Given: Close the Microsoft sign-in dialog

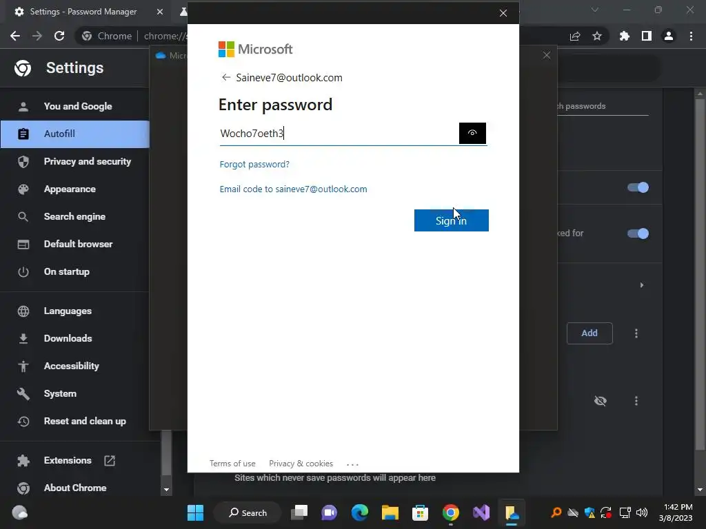Looking at the screenshot, I should [503, 13].
